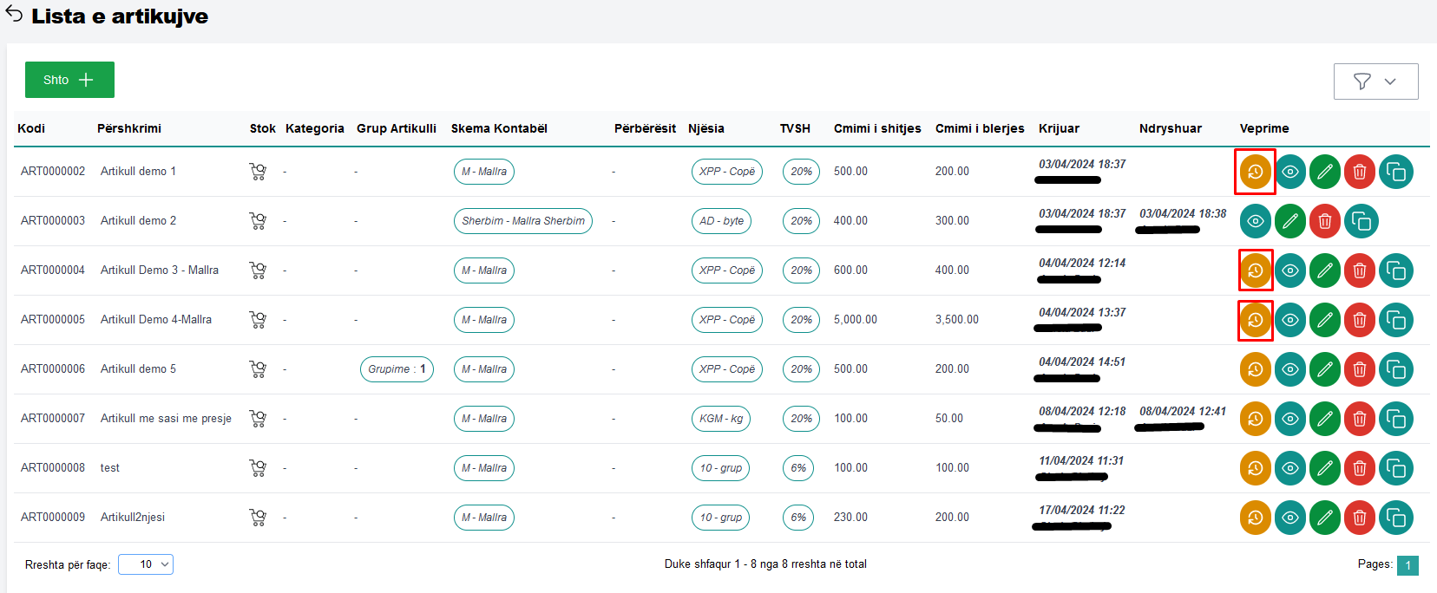
Task: View details of Artikull2njesi
Action: point(1289,518)
